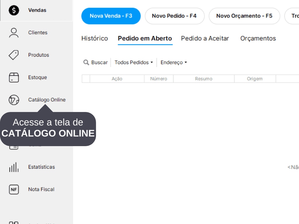Click the Novo Pedido - F4 button
This screenshot has width=299, height=224.
(x=175, y=16)
